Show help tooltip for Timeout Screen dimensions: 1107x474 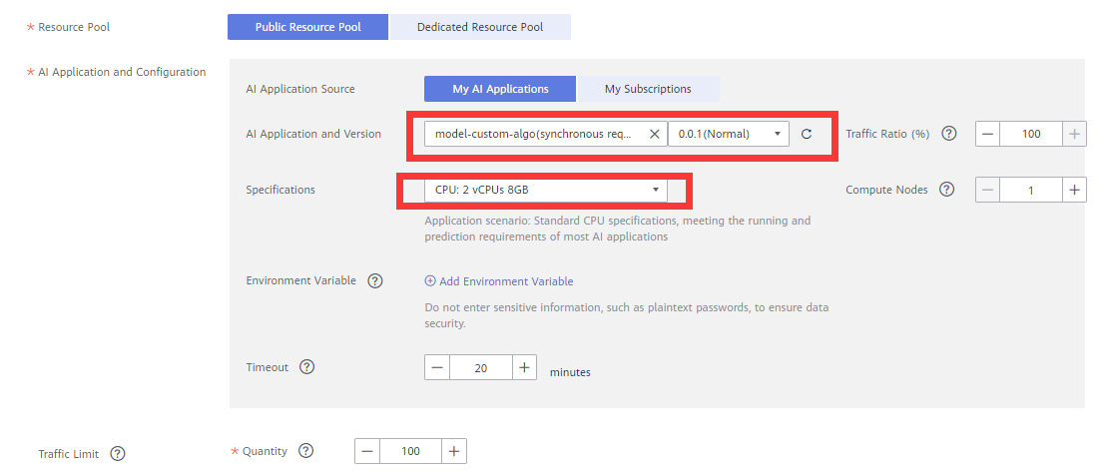point(307,367)
